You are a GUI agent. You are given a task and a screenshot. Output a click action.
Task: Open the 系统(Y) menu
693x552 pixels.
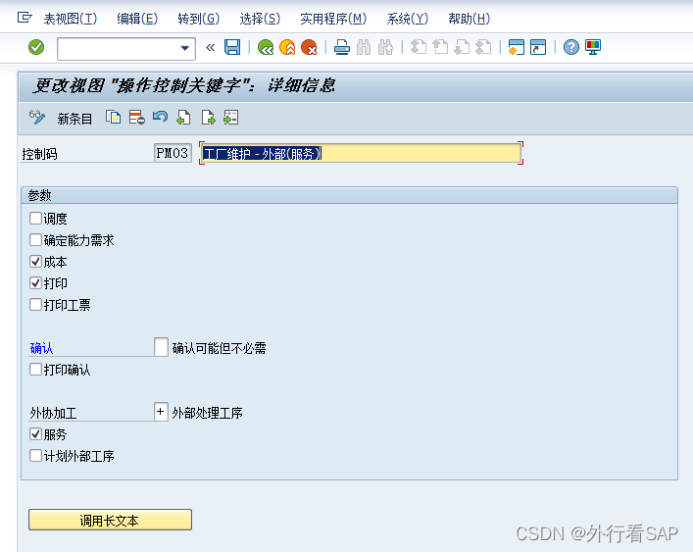tap(408, 19)
